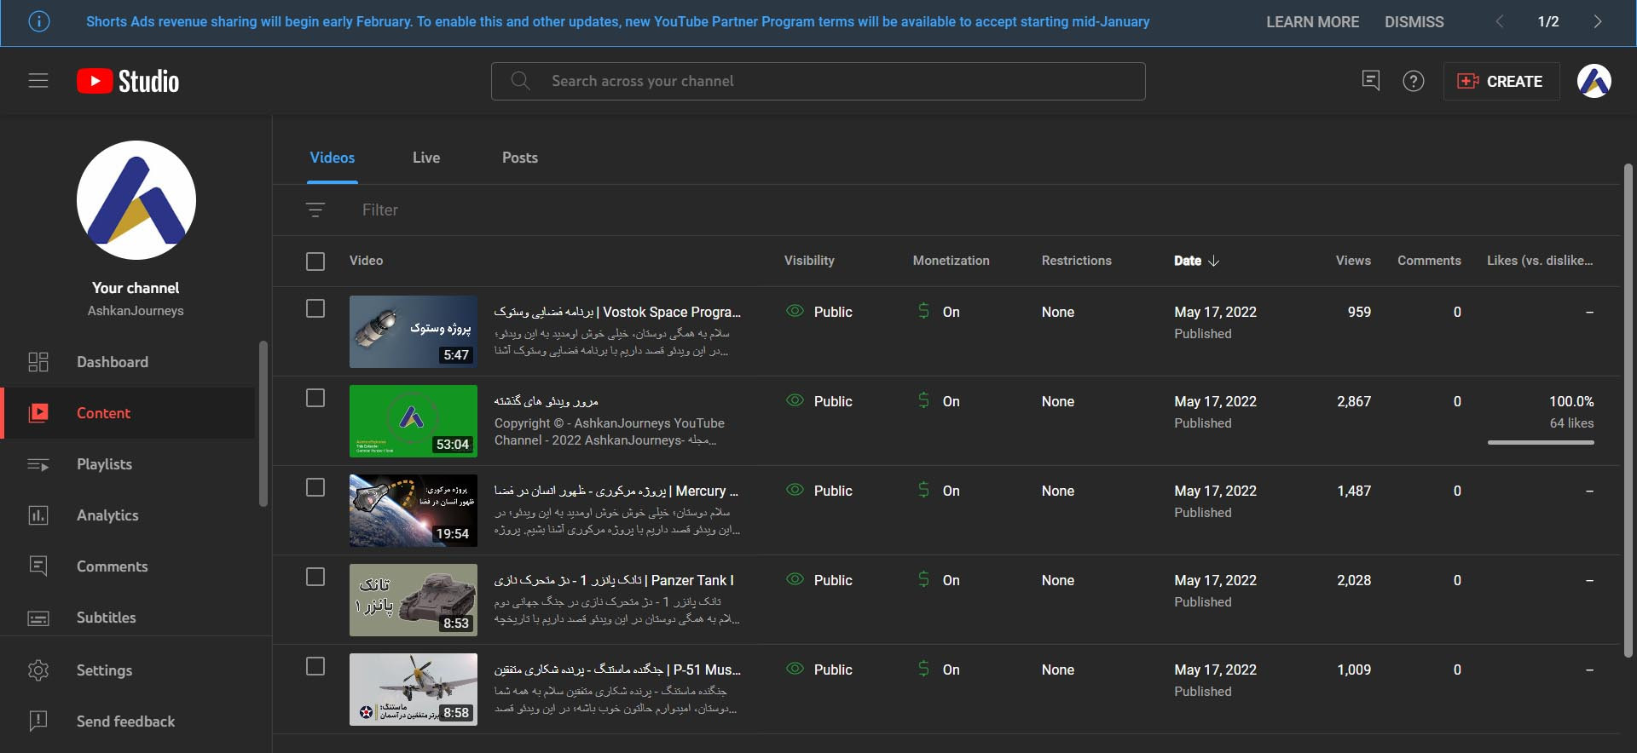
Task: Open the Vostok video thumbnail
Action: tap(414, 331)
